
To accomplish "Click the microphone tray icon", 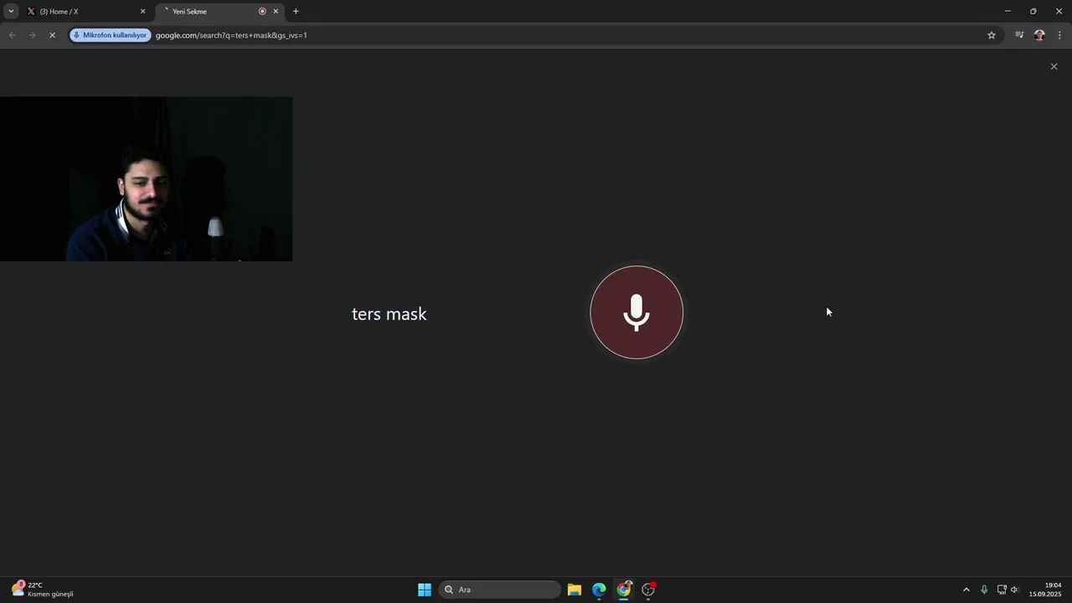I will (x=984, y=590).
